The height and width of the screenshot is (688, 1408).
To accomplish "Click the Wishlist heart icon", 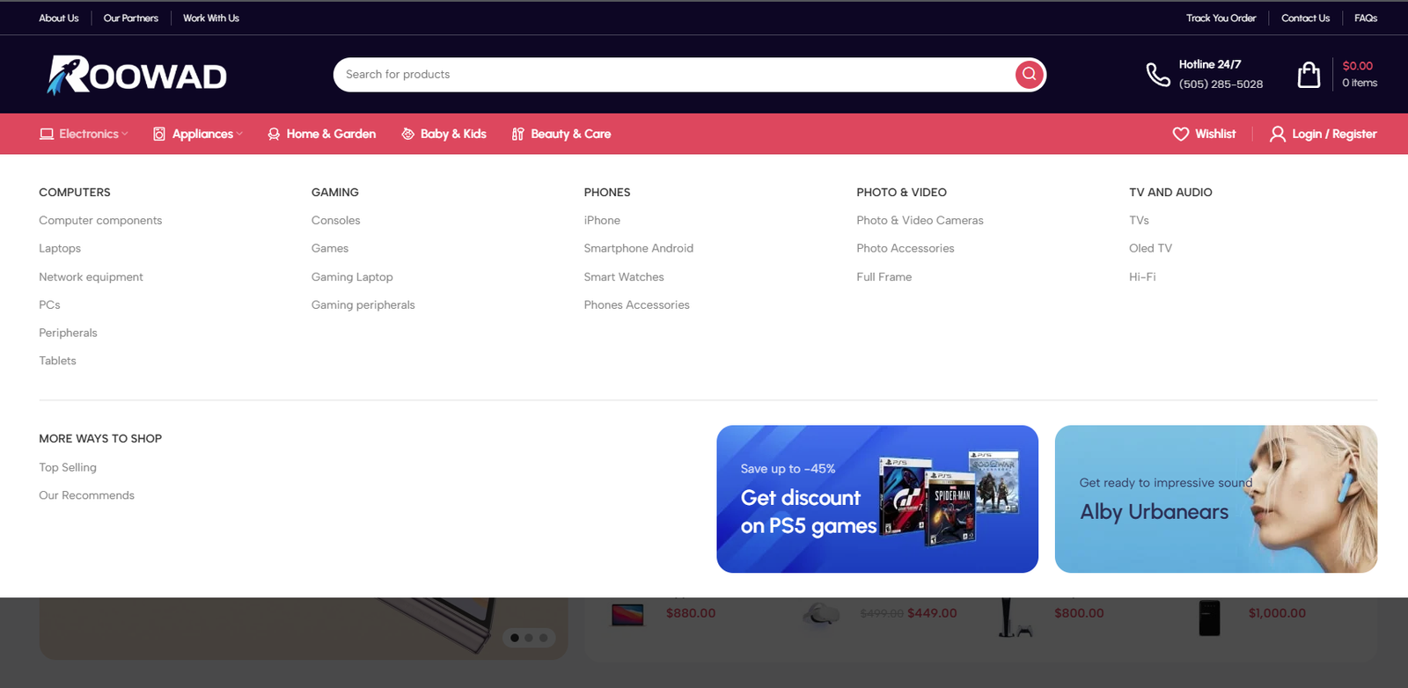I will tap(1180, 134).
